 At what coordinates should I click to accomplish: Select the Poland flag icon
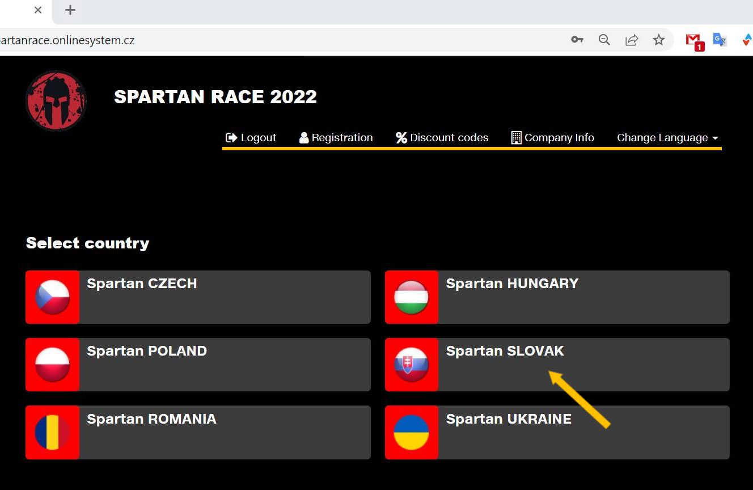tap(52, 365)
